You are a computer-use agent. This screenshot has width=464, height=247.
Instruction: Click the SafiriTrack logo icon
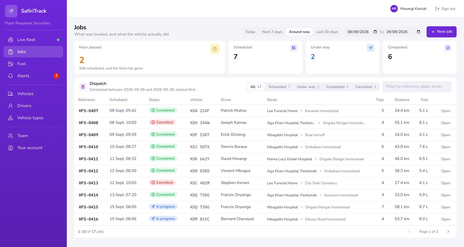tap(11, 11)
